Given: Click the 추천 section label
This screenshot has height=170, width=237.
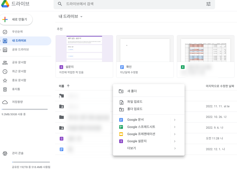Looking at the screenshot, I should click(60, 29).
